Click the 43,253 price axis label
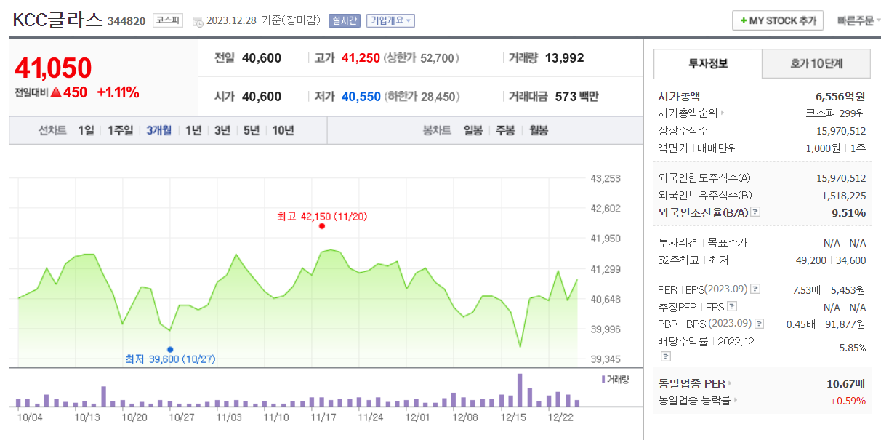Image resolution: width=889 pixels, height=440 pixels. (606, 178)
